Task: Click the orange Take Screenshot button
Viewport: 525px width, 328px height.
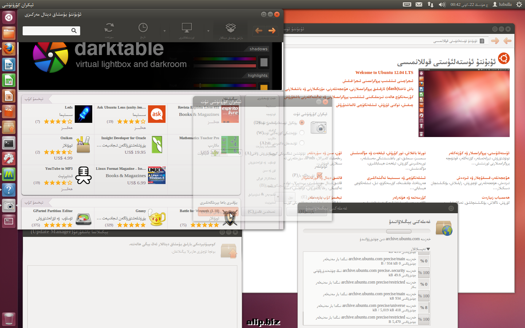Action: pyautogui.click(x=218, y=211)
